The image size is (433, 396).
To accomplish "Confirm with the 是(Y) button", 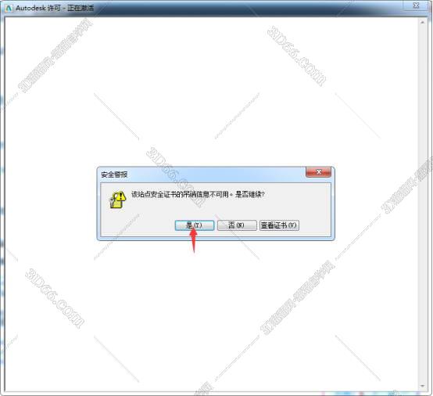I will (195, 225).
